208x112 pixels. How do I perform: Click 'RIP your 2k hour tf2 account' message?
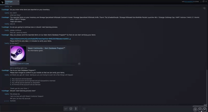(x=20, y=99)
